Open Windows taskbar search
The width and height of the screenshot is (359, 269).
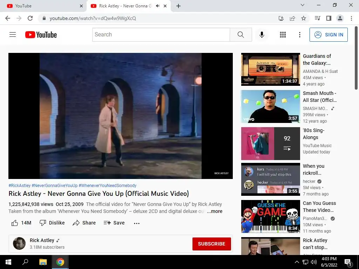tap(25, 262)
